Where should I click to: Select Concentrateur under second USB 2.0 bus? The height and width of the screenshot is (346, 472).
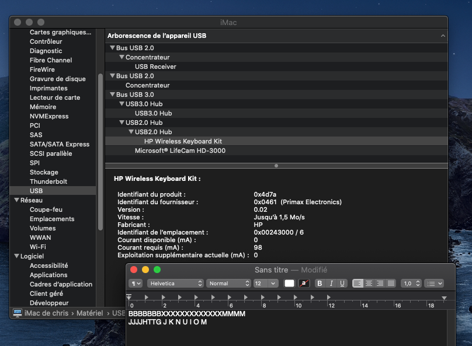tap(276, 85)
